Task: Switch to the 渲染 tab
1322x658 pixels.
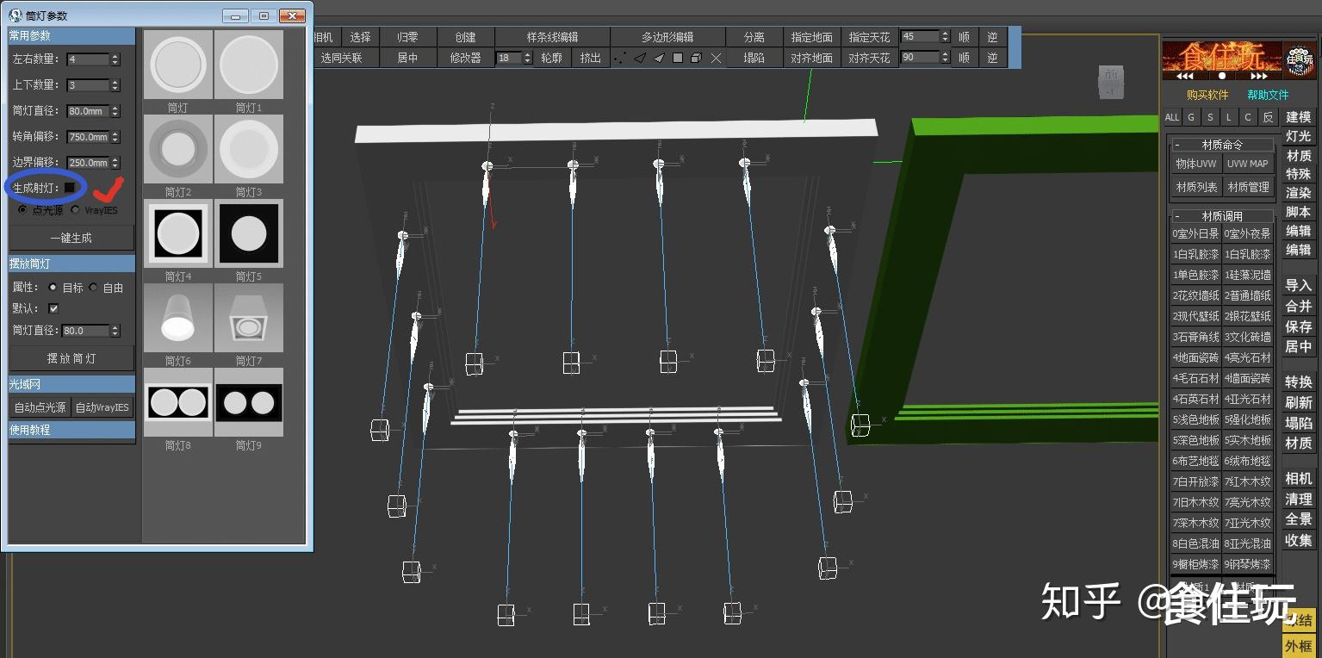Action: point(1298,193)
